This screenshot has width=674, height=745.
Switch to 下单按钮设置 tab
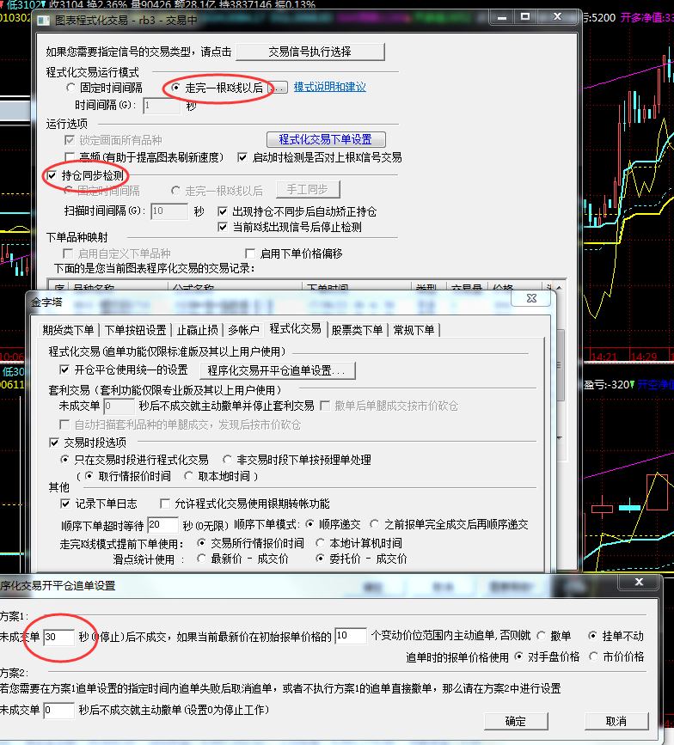(135, 330)
